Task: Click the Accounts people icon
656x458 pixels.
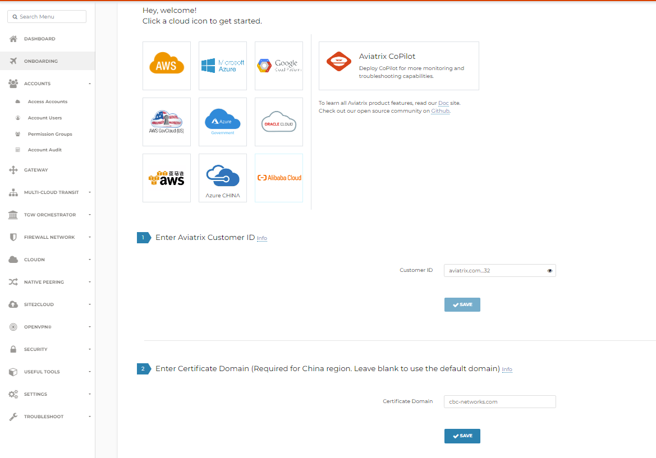Action: (13, 84)
